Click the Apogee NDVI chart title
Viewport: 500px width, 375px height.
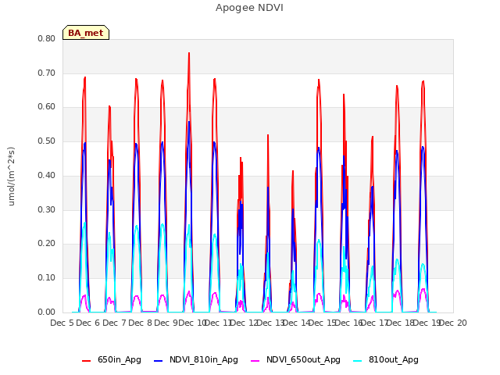(x=249, y=8)
